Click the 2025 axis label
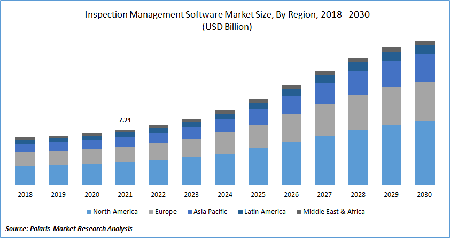Viewport: 450px width, 238px height. point(258,195)
